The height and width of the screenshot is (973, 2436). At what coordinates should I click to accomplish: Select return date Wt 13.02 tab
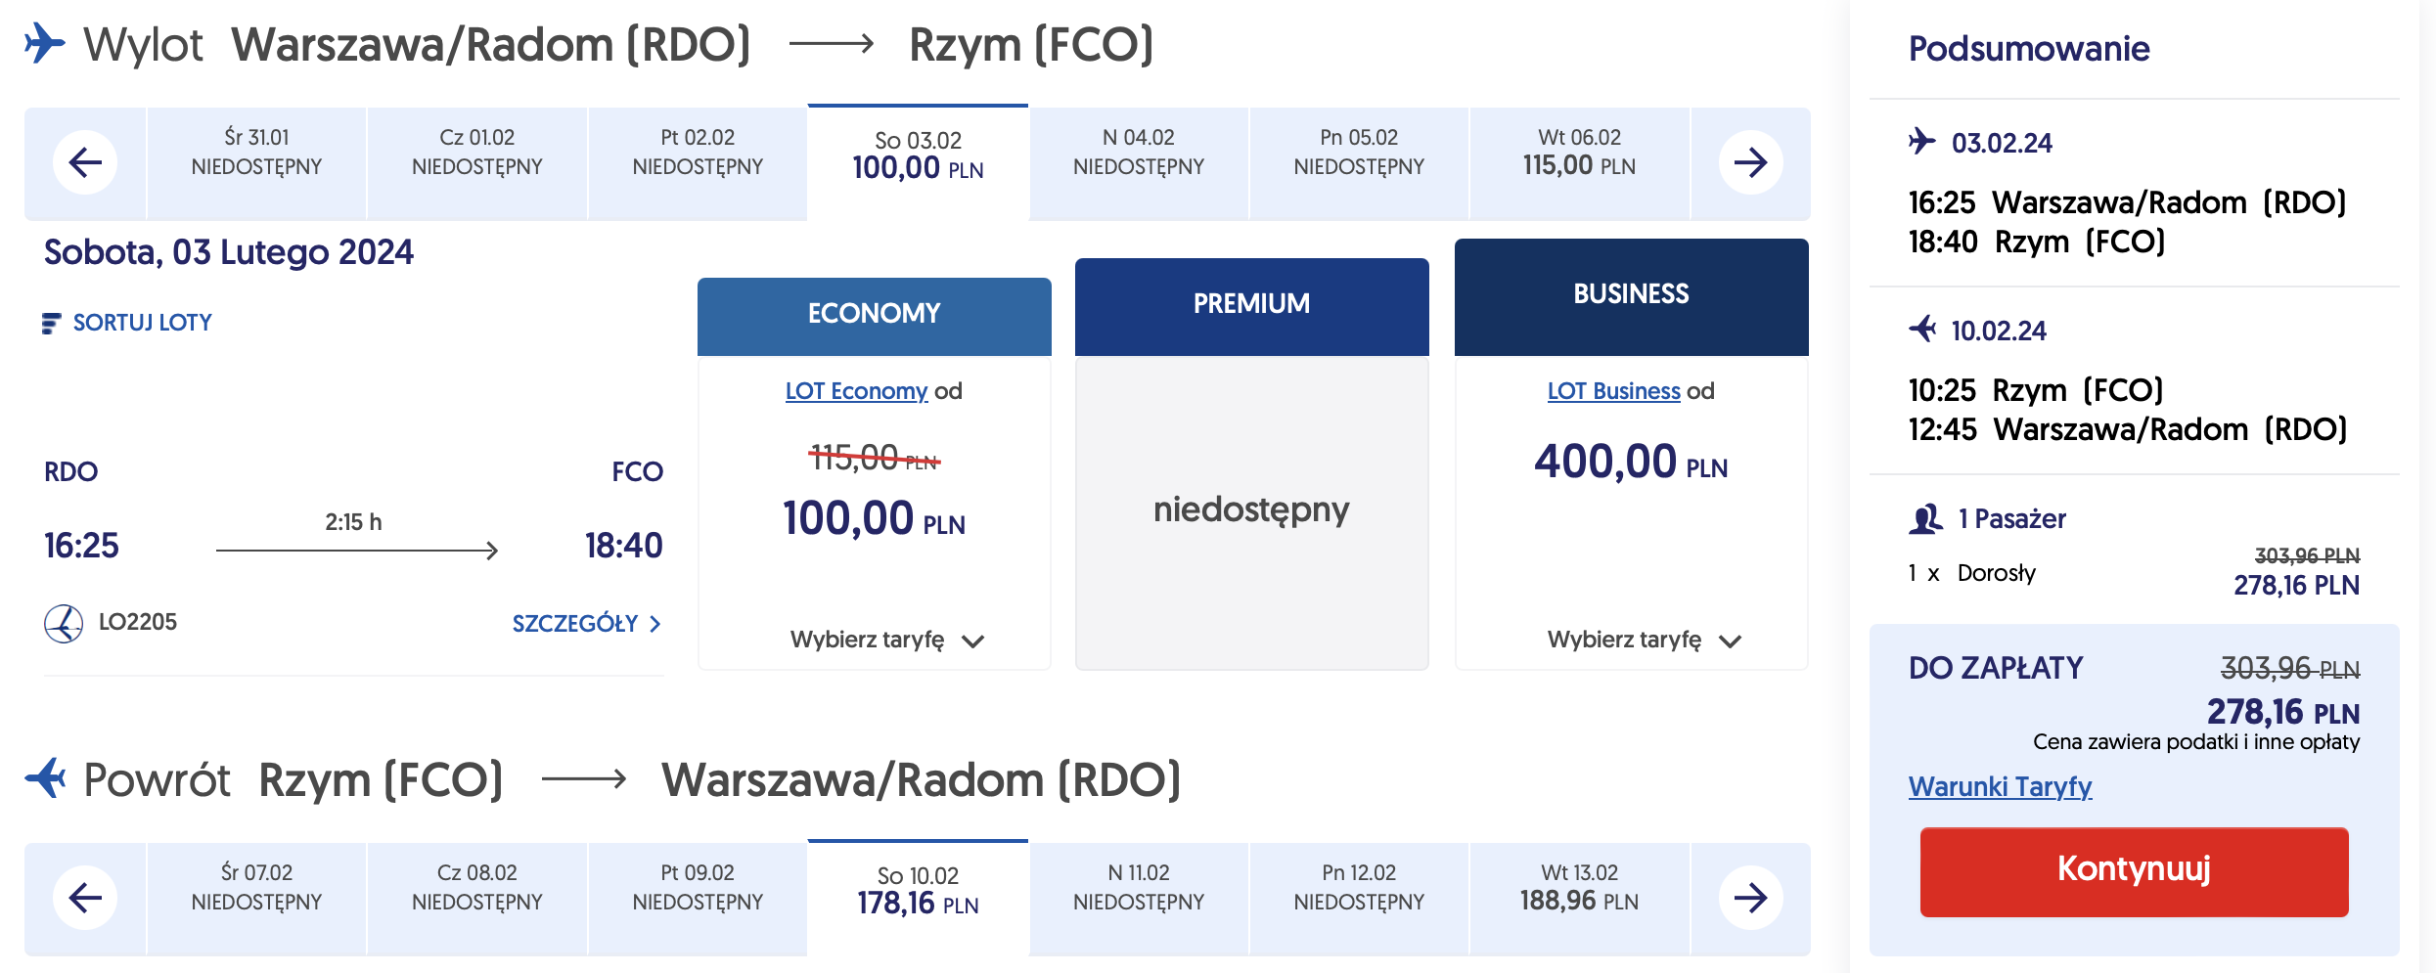[1579, 888]
